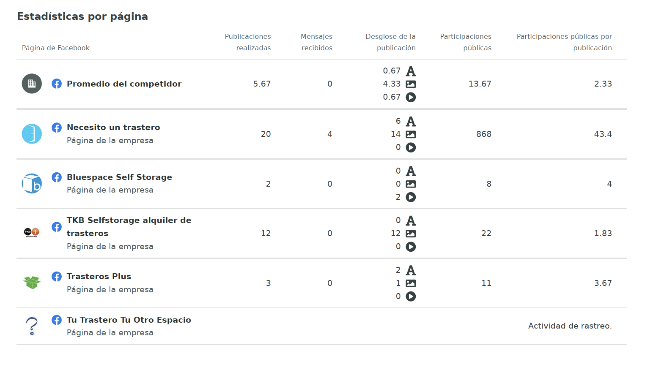The height and width of the screenshot is (386, 653).
Task: Click video post icon in Trasteros Plus row
Action: click(x=411, y=296)
